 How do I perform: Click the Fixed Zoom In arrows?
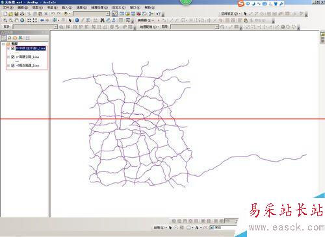29,20
